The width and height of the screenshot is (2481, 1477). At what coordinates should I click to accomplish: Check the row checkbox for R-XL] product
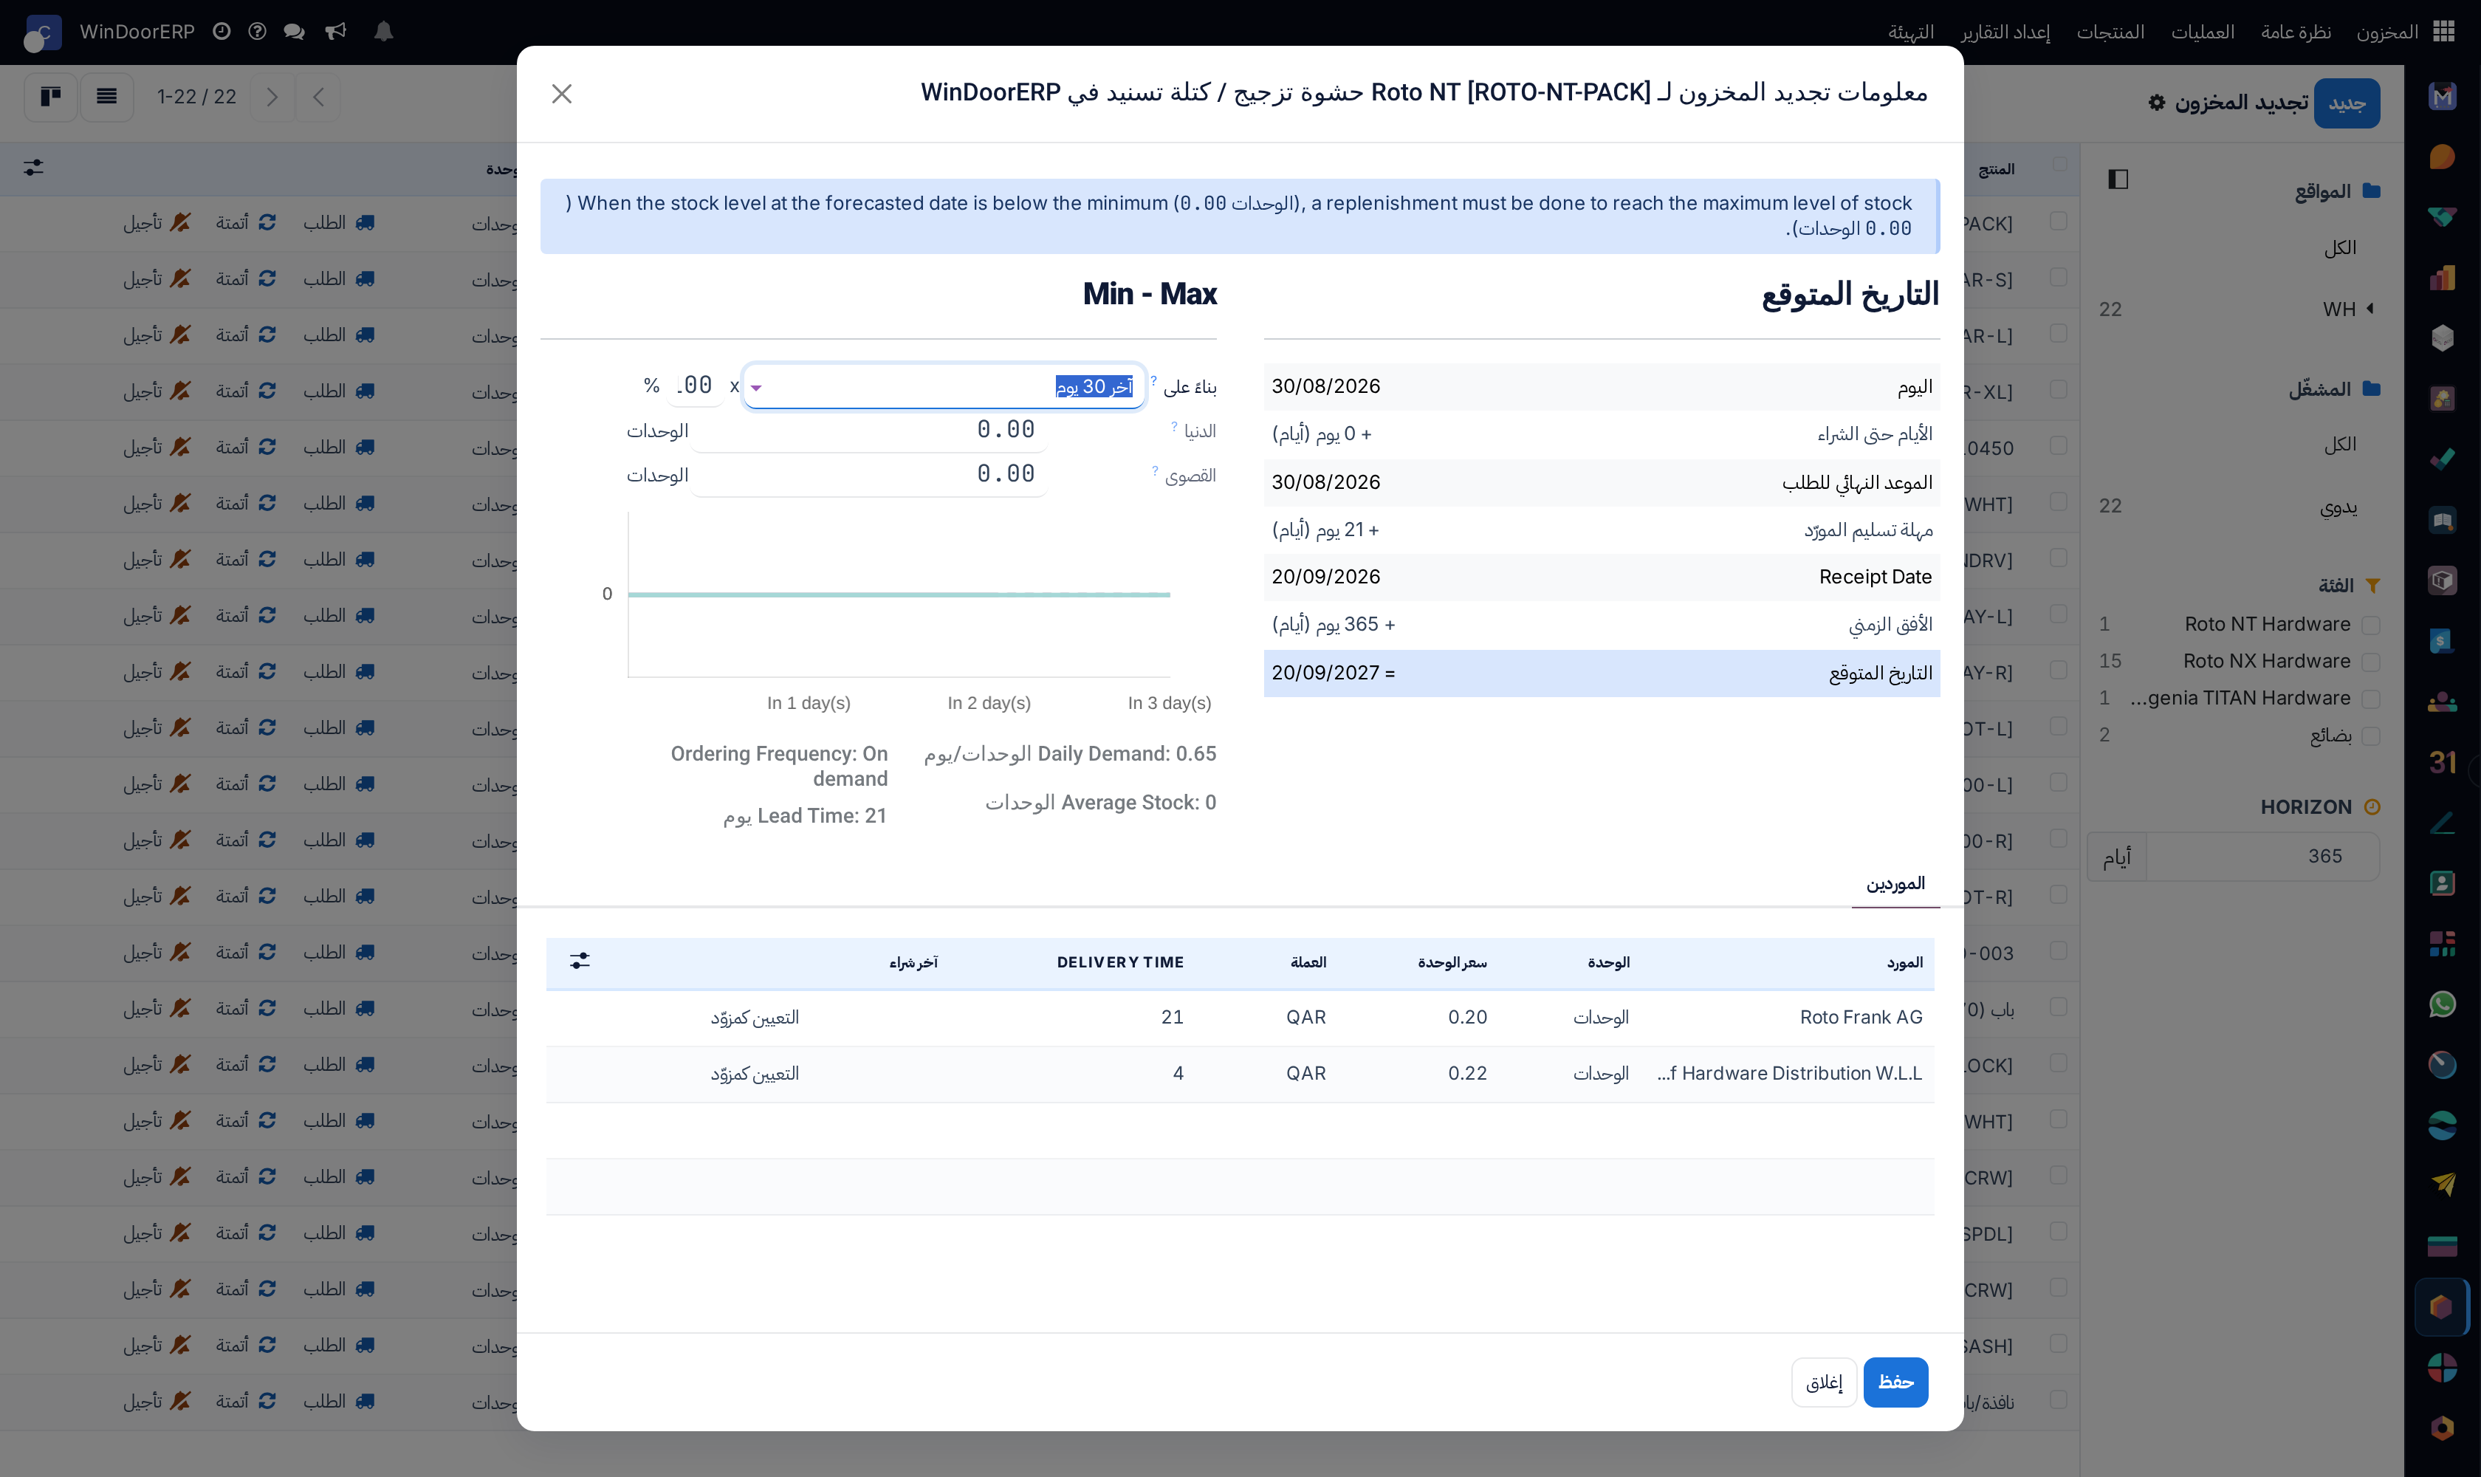tap(2059, 389)
